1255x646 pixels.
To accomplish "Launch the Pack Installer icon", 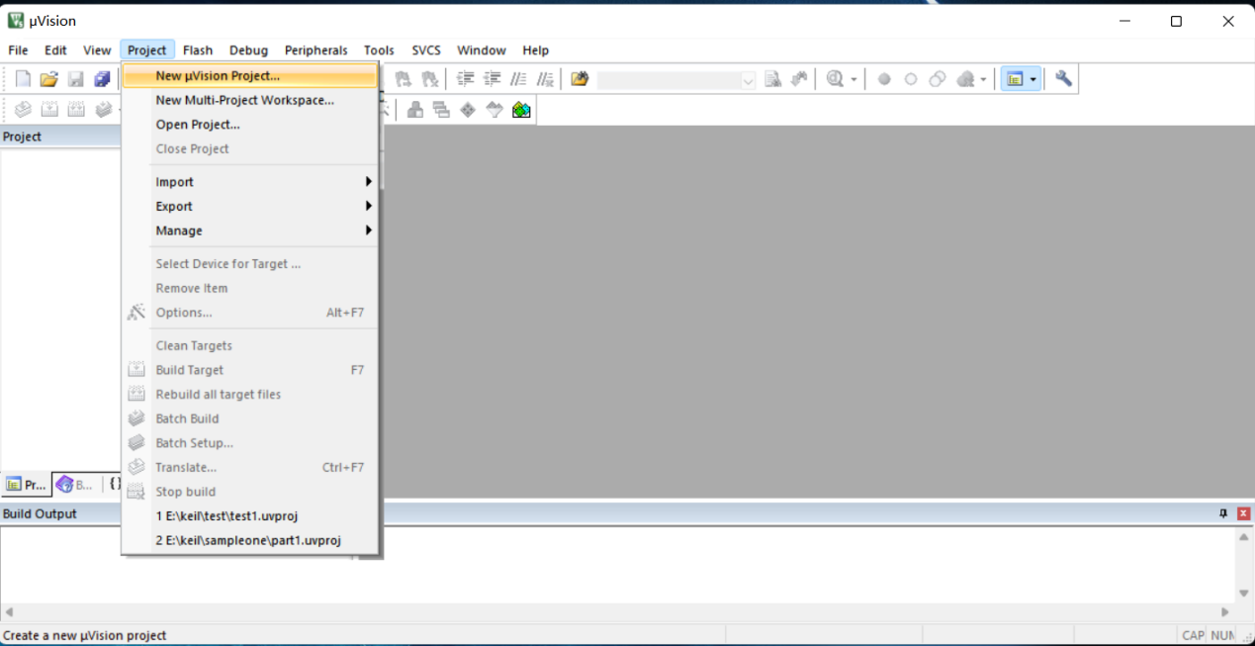I will coord(521,110).
